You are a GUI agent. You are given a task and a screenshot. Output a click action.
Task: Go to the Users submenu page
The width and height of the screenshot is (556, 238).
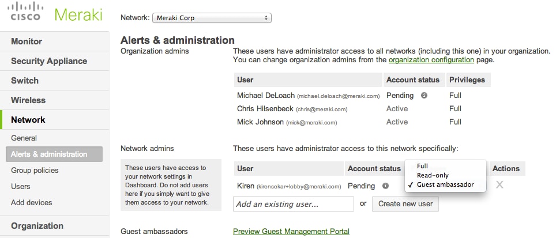[x=21, y=186]
